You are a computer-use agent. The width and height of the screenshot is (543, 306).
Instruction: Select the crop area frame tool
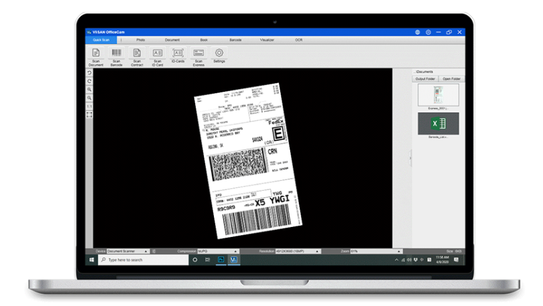(x=89, y=114)
